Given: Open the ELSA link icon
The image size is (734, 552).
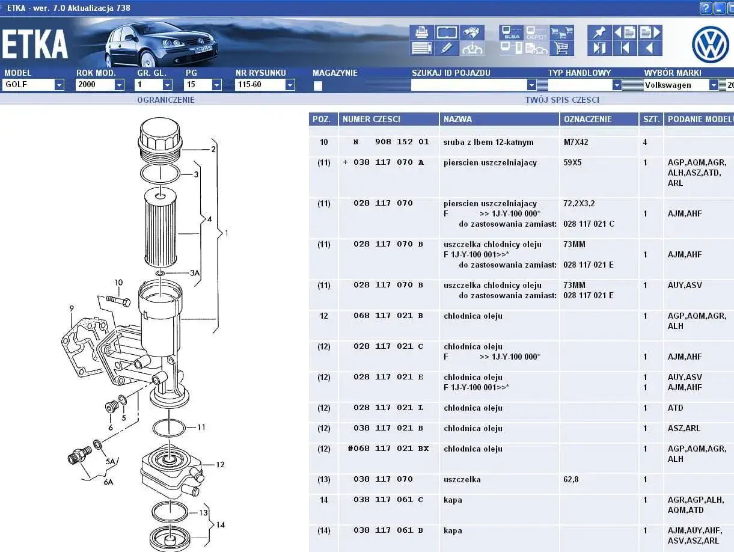Looking at the screenshot, I should click(x=512, y=32).
